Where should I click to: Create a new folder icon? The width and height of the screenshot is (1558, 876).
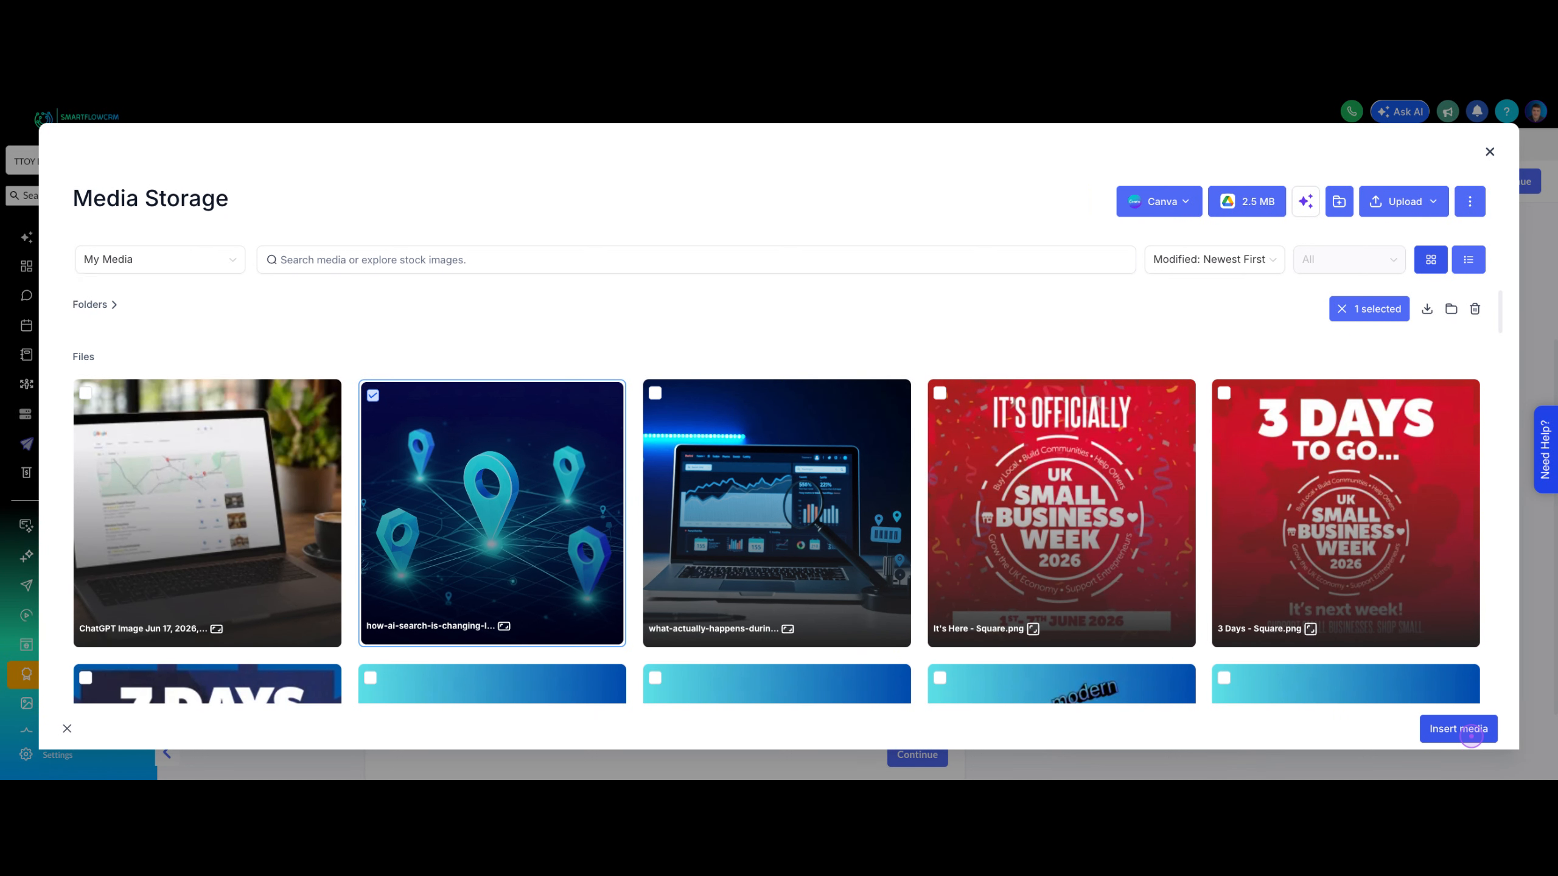pyautogui.click(x=1339, y=201)
